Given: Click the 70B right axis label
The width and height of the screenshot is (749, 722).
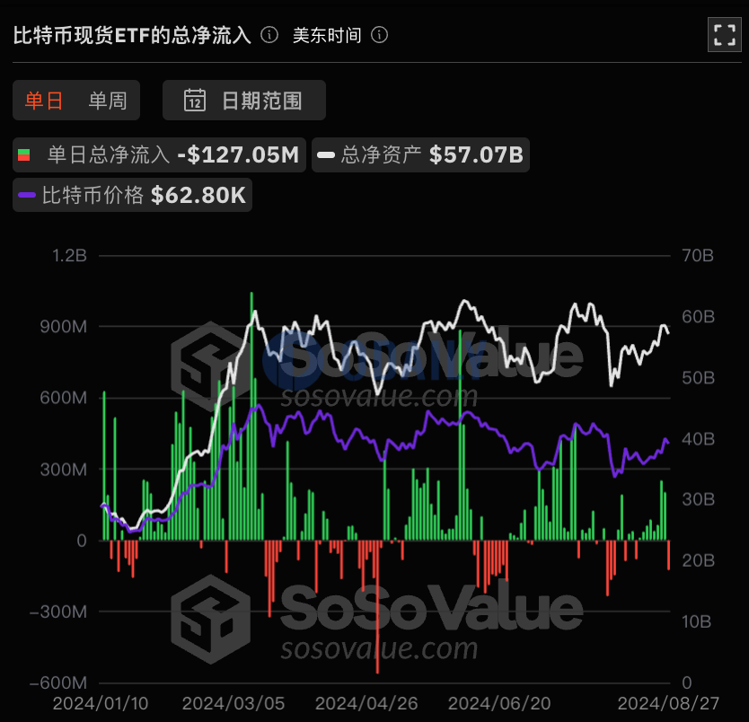Looking at the screenshot, I should (x=698, y=256).
